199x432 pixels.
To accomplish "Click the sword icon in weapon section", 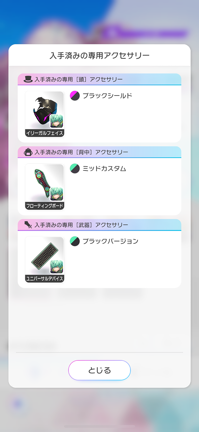I will coord(28,225).
